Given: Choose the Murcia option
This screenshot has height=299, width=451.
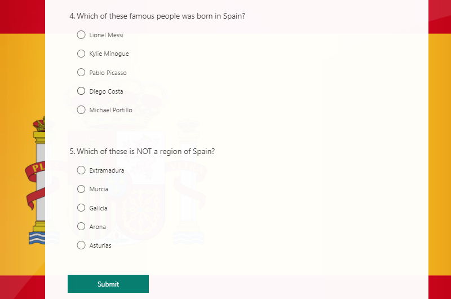Looking at the screenshot, I should click(x=81, y=189).
